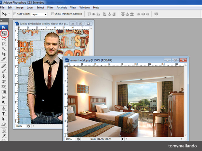Select the Custom Shape tool
The height and width of the screenshot is (151, 202).
tap(4, 124)
